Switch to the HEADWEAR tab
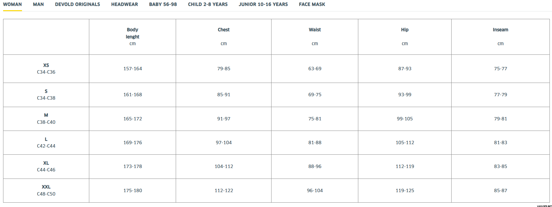Image resolution: width=552 pixels, height=207 pixels. (125, 4)
